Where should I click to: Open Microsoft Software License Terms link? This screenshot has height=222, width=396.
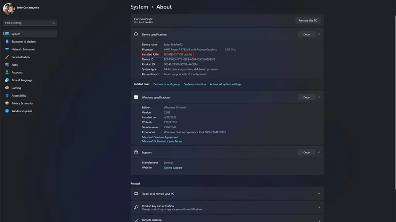click(x=162, y=141)
